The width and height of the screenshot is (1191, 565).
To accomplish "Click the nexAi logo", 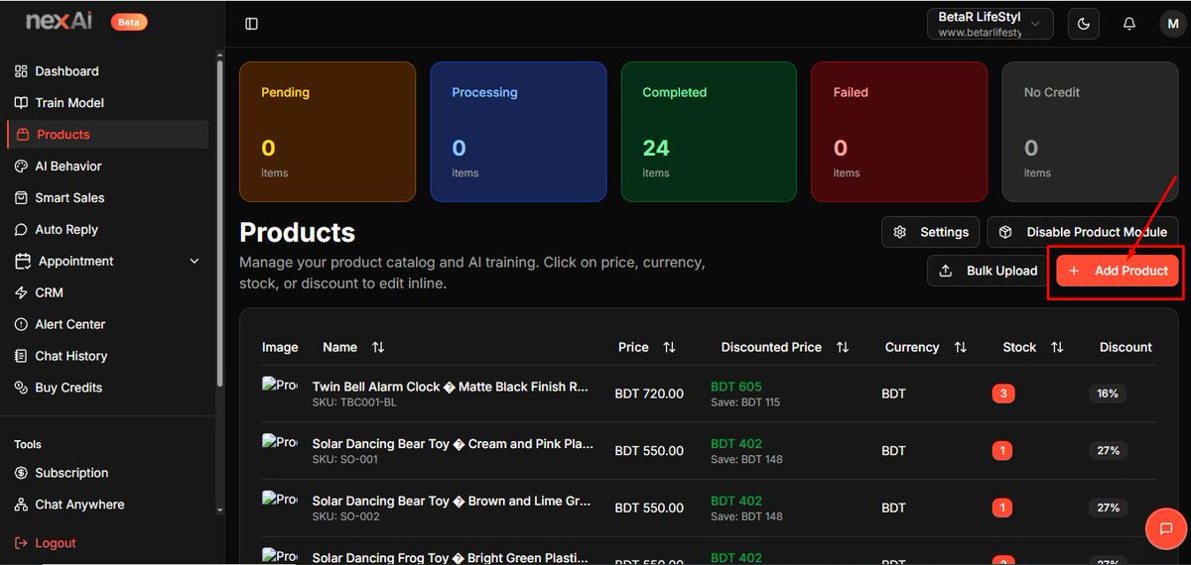I will click(60, 21).
